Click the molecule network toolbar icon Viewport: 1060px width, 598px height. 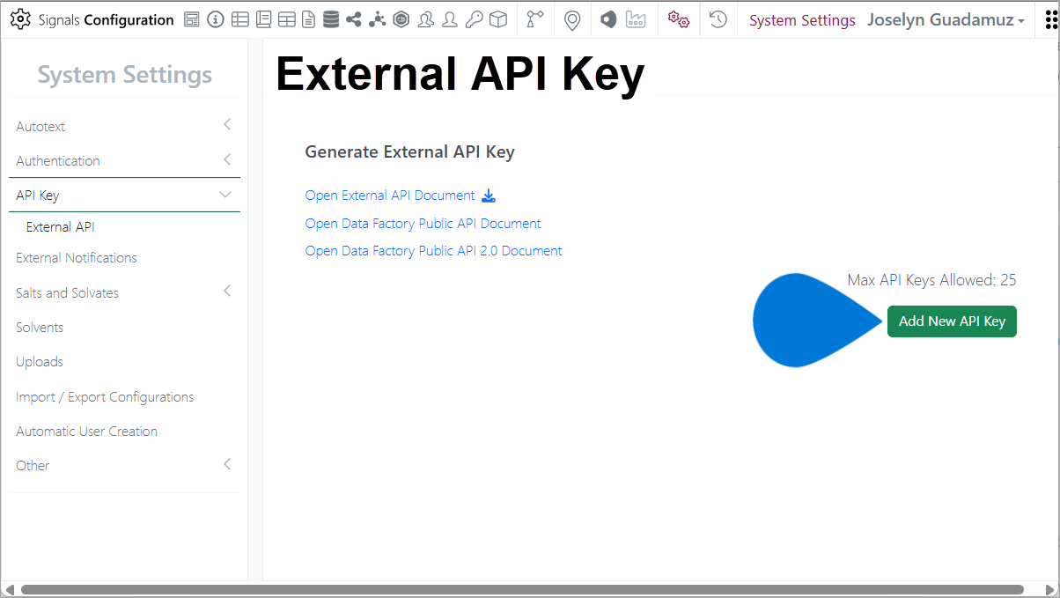click(378, 18)
